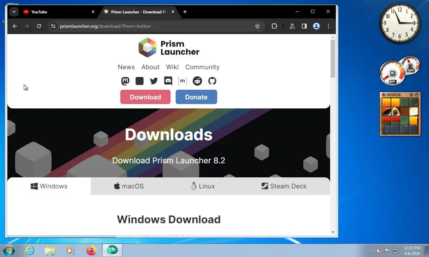Reload the Prism Launcher page
The height and width of the screenshot is (257, 429).
(x=39, y=26)
